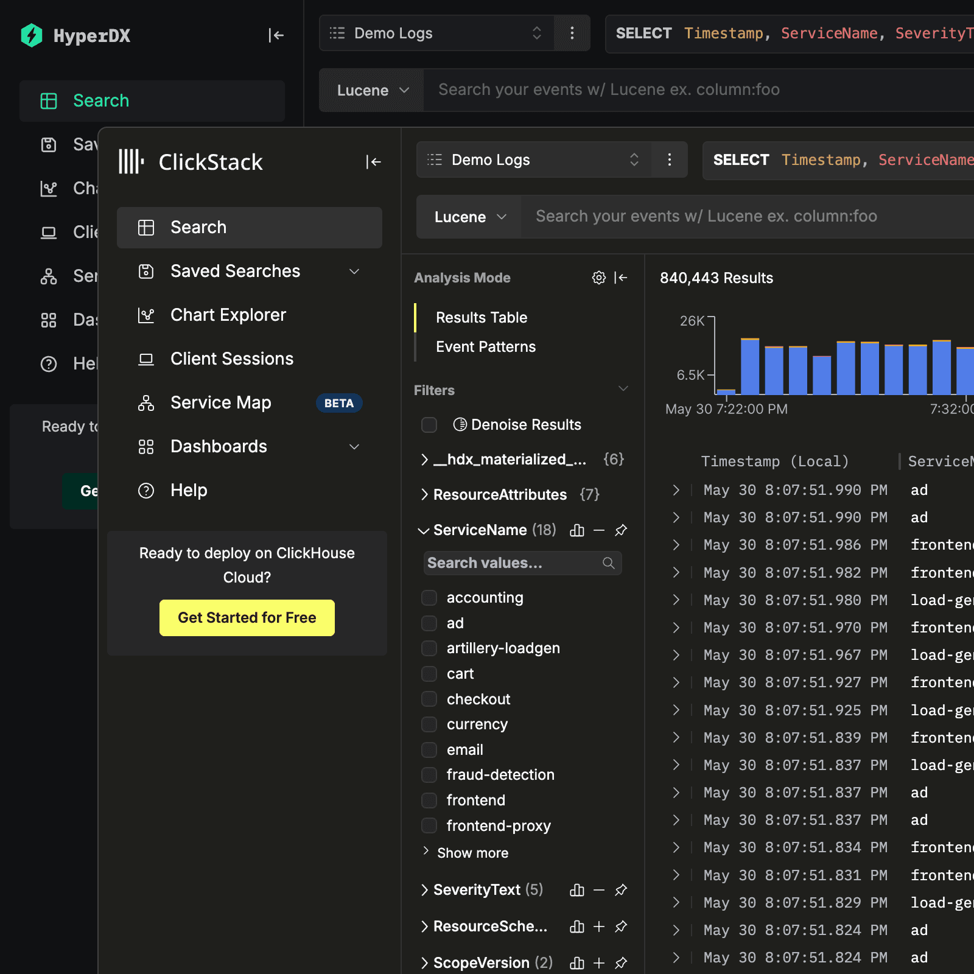Enable the Denoise Results checkbox
The width and height of the screenshot is (974, 974).
(x=429, y=425)
